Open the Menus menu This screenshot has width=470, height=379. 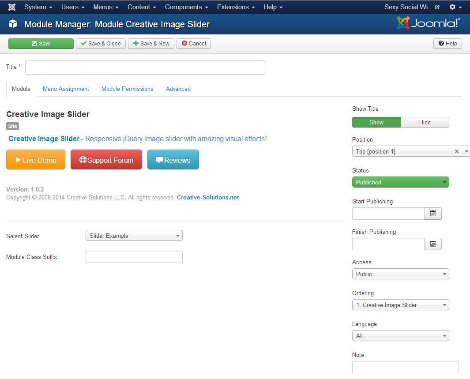(x=106, y=7)
